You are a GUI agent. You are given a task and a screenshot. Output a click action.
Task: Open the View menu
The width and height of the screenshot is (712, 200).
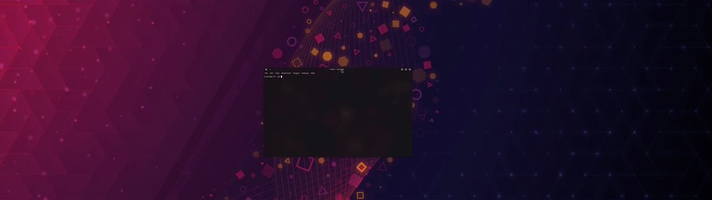(277, 73)
